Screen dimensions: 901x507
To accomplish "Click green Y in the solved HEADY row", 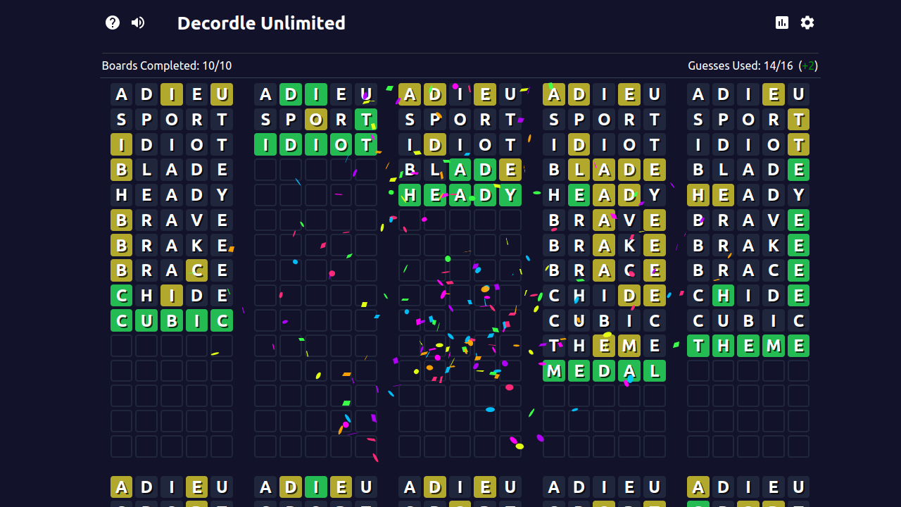I will (510, 195).
